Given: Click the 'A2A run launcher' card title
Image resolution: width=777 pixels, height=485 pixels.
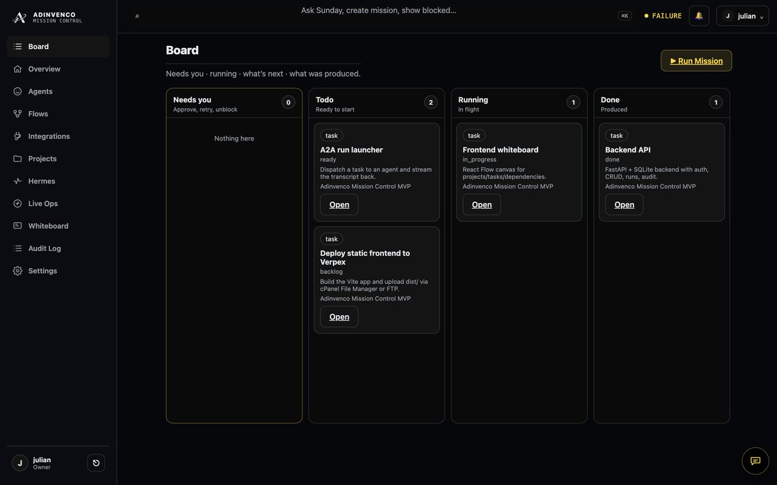Looking at the screenshot, I should [352, 150].
